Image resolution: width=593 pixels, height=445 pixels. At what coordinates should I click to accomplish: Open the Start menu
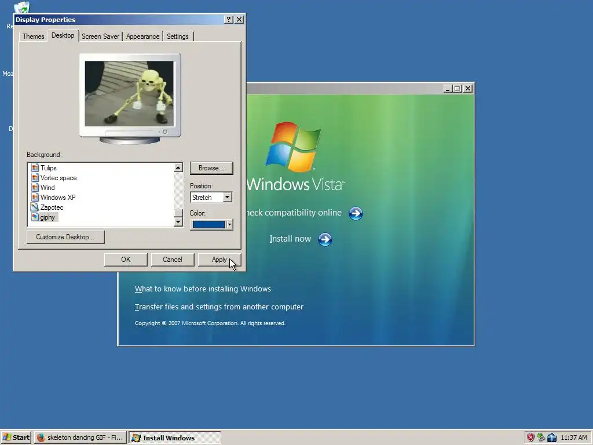[x=16, y=437]
